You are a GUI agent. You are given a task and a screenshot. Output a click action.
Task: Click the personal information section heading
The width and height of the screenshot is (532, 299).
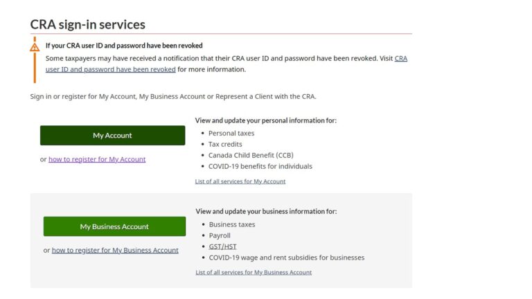[266, 120]
